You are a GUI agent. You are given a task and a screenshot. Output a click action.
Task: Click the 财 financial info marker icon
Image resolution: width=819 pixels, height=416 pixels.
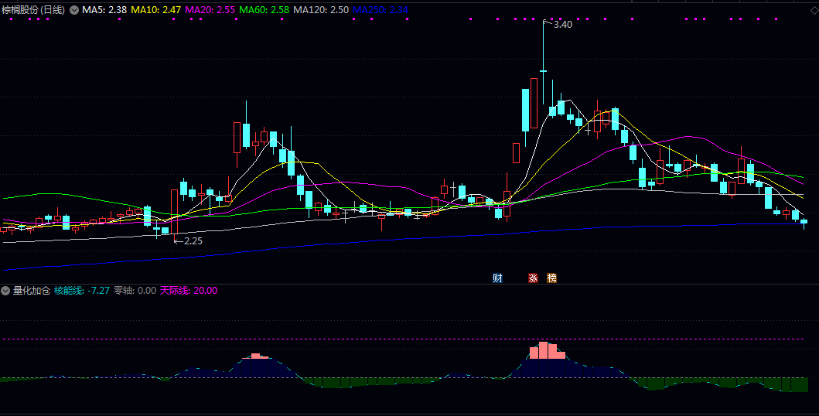click(497, 278)
